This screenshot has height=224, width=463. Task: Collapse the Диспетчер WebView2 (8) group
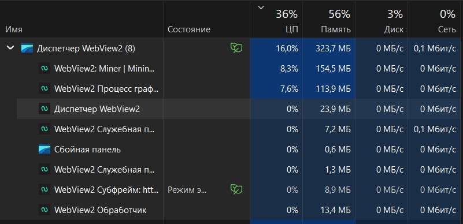tap(10, 47)
